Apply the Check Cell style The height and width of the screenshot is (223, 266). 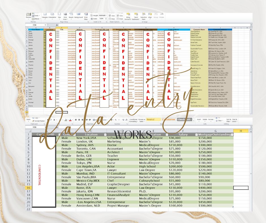[x=185, y=119]
